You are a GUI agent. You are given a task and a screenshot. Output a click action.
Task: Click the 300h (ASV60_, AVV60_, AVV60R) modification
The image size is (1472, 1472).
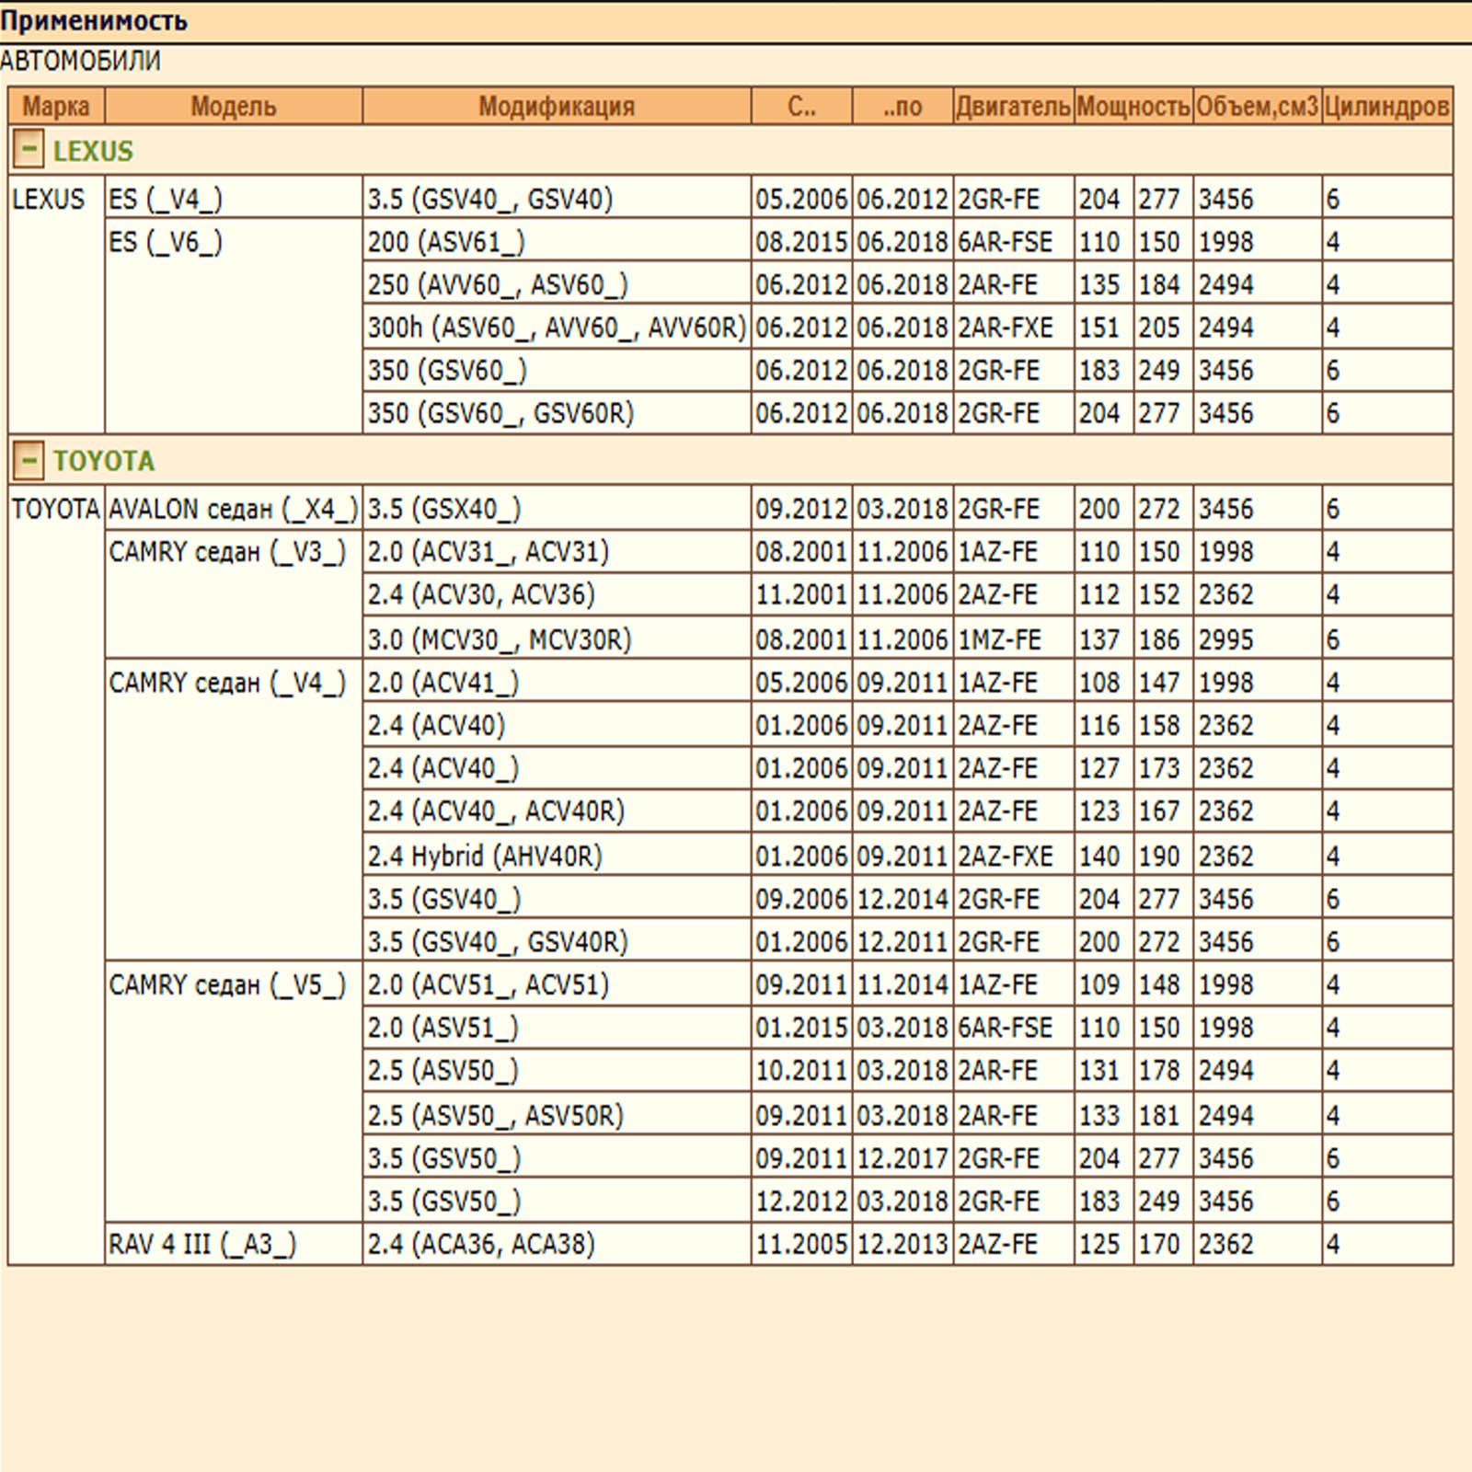[x=556, y=328]
